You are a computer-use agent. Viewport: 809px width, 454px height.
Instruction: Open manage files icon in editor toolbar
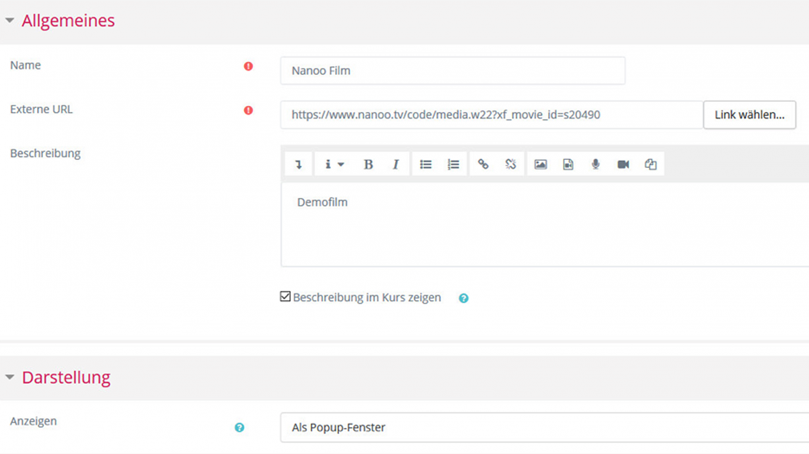pyautogui.click(x=651, y=164)
